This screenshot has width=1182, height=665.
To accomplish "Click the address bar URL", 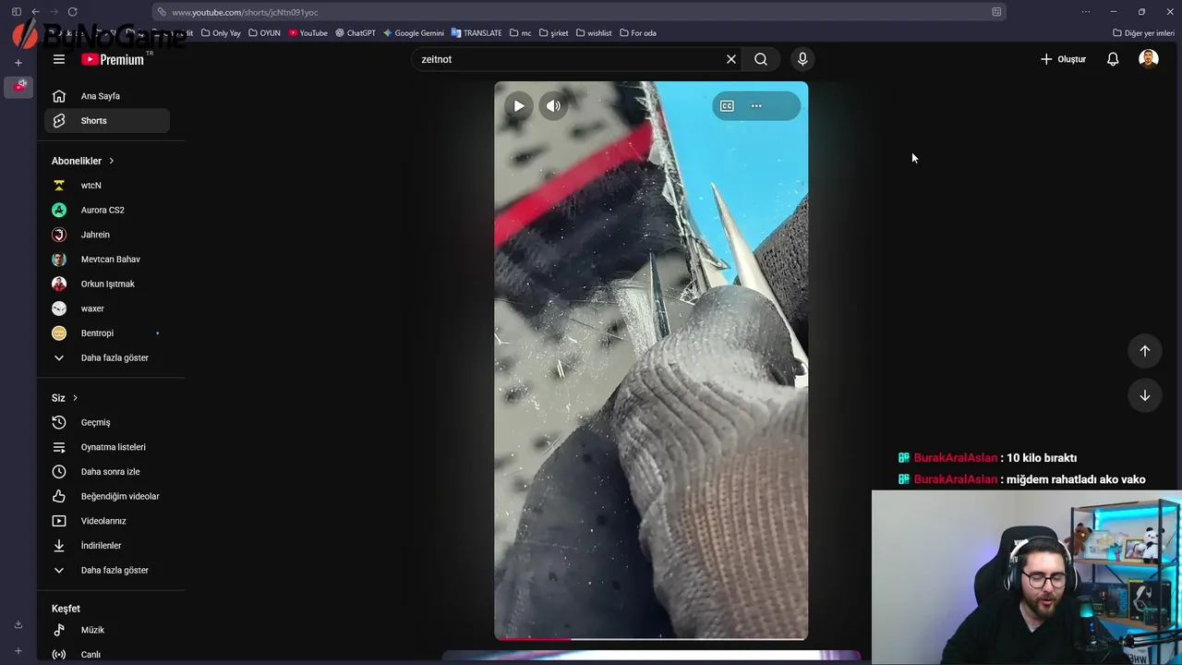I will click(245, 12).
